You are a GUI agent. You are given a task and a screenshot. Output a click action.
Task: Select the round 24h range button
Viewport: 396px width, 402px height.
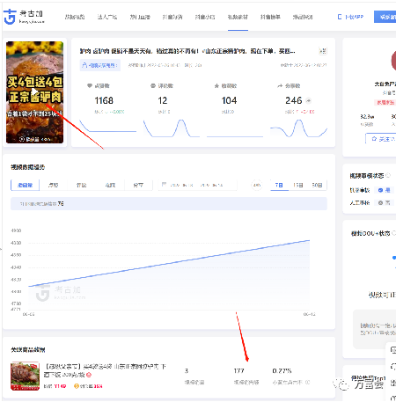(x=257, y=185)
